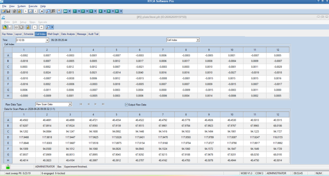Open the All plates dropdown arrow

point(70,11)
